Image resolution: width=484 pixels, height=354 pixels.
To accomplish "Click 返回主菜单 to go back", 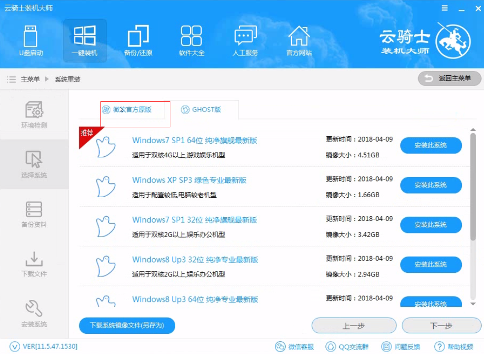I will point(449,79).
